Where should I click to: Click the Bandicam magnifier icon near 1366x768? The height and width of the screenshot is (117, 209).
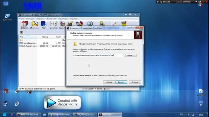[161, 2]
